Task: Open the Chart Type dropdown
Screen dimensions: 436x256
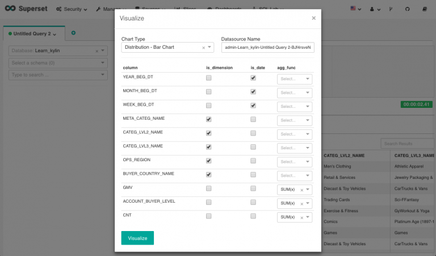Action: [x=210, y=48]
